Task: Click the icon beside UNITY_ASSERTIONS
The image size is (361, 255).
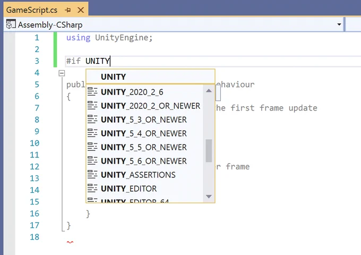Action: tap(92, 174)
